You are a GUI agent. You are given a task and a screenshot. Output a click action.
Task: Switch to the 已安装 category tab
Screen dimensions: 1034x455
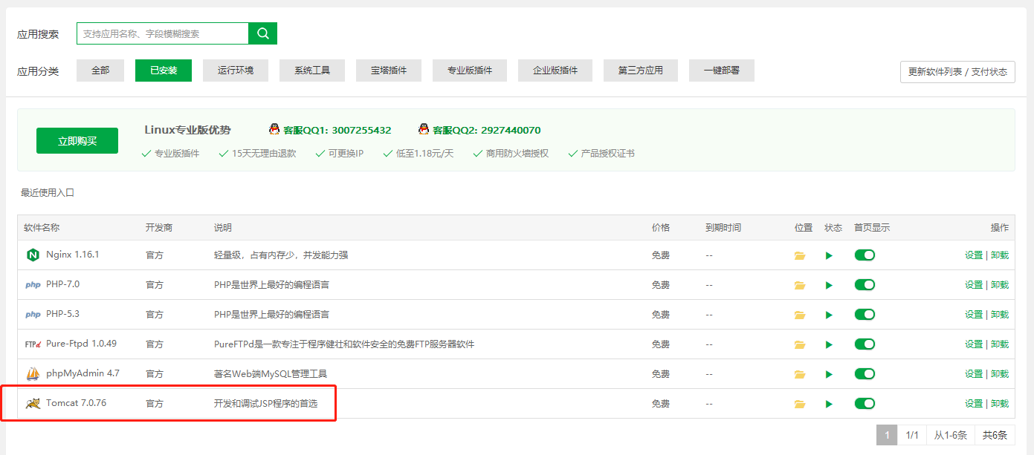click(x=163, y=71)
